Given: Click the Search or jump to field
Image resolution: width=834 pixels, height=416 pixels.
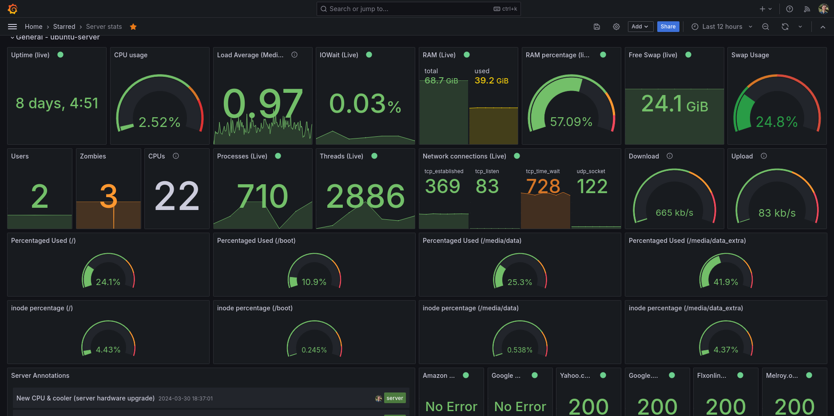Looking at the screenshot, I should tap(418, 9).
